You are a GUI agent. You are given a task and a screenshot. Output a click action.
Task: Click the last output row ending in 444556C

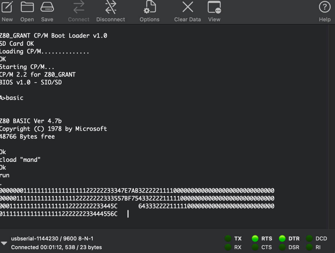point(59,214)
